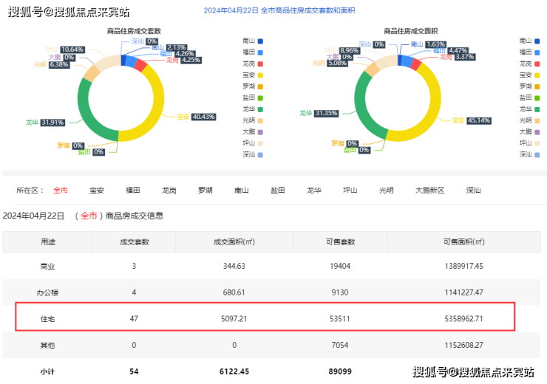Toggle 罗湖 legend swatch in 成交面积 chart
Screen dimensions: 547x384
pyautogui.click(x=537, y=86)
